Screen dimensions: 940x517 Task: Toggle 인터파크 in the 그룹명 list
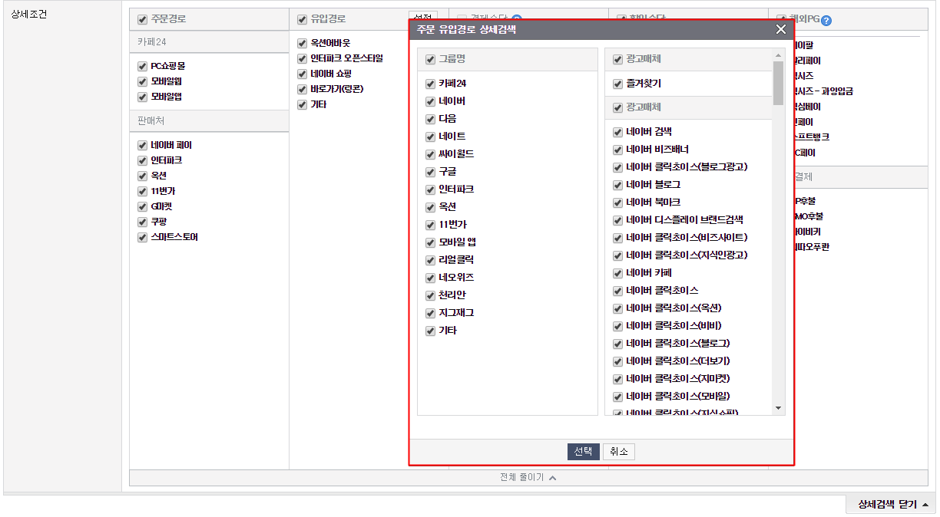[430, 189]
